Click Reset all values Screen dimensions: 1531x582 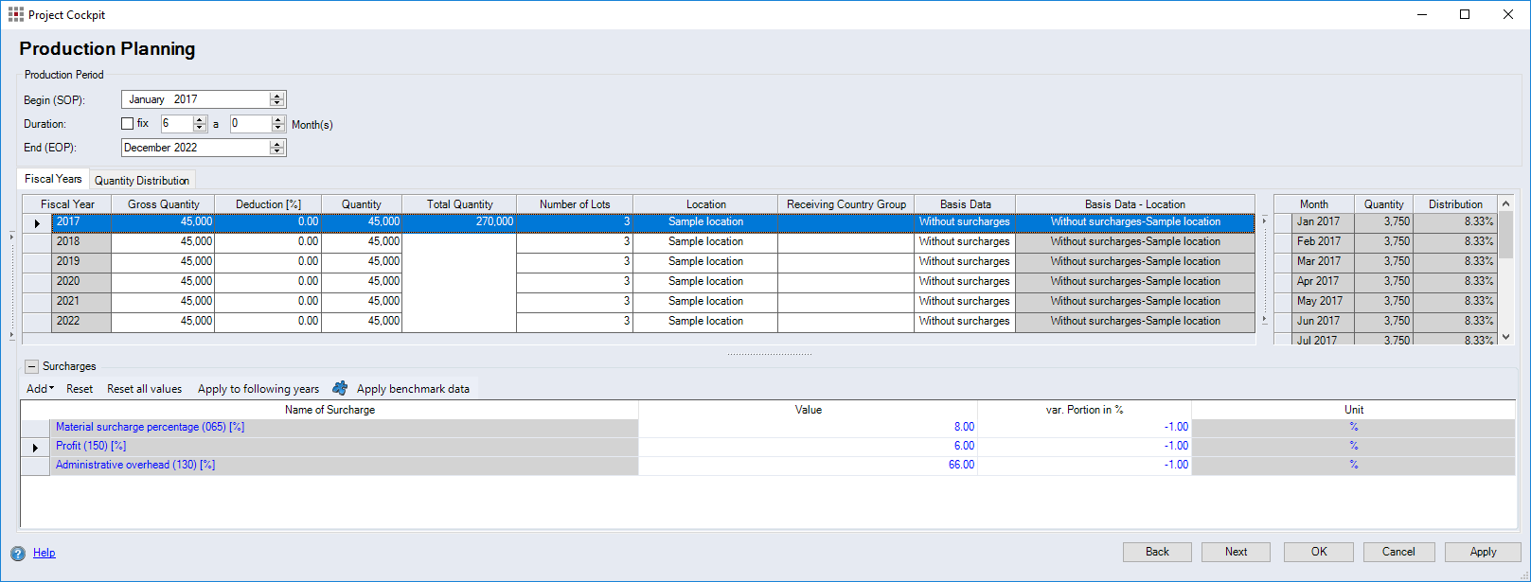coord(144,389)
